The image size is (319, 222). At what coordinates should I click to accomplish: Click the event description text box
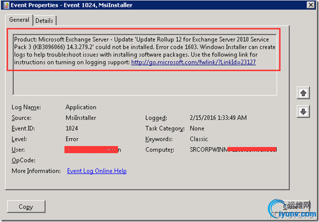coord(145,65)
